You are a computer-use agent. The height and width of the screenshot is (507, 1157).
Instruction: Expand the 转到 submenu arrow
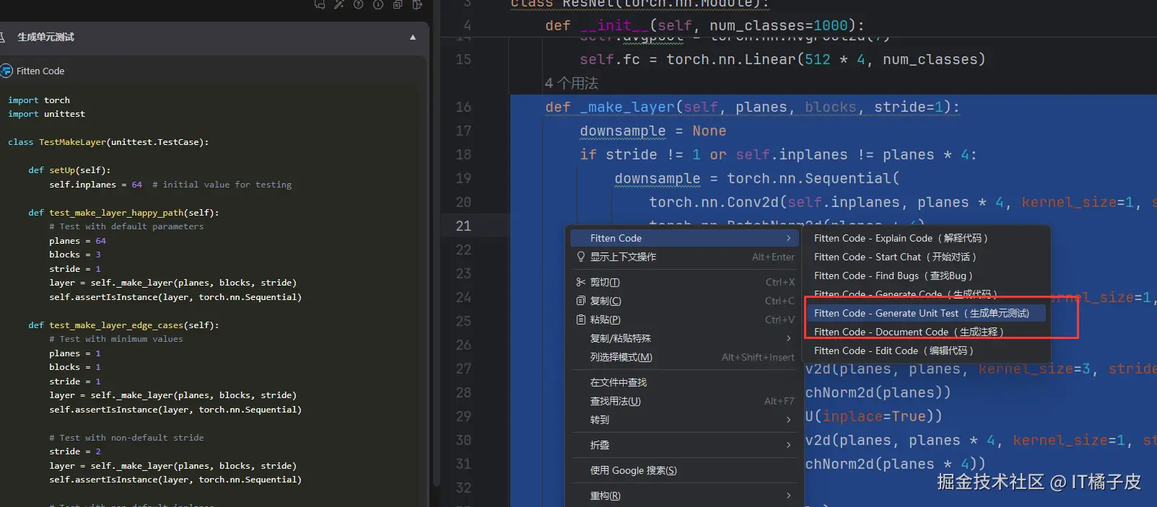tap(788, 420)
